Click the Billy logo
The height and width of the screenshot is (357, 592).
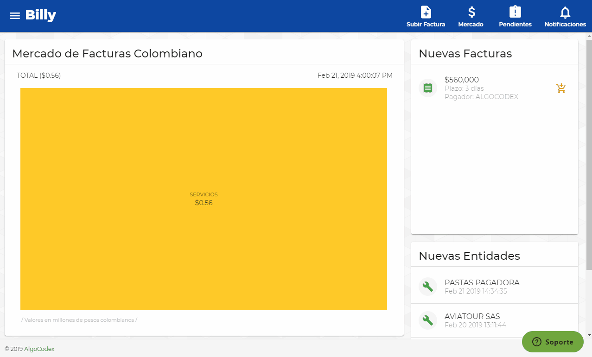pos(41,15)
